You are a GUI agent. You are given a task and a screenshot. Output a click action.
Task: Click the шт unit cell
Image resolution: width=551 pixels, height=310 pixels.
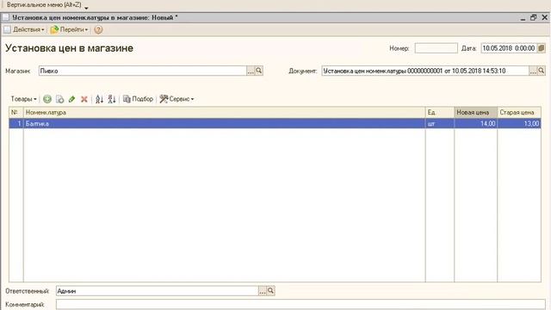point(440,124)
